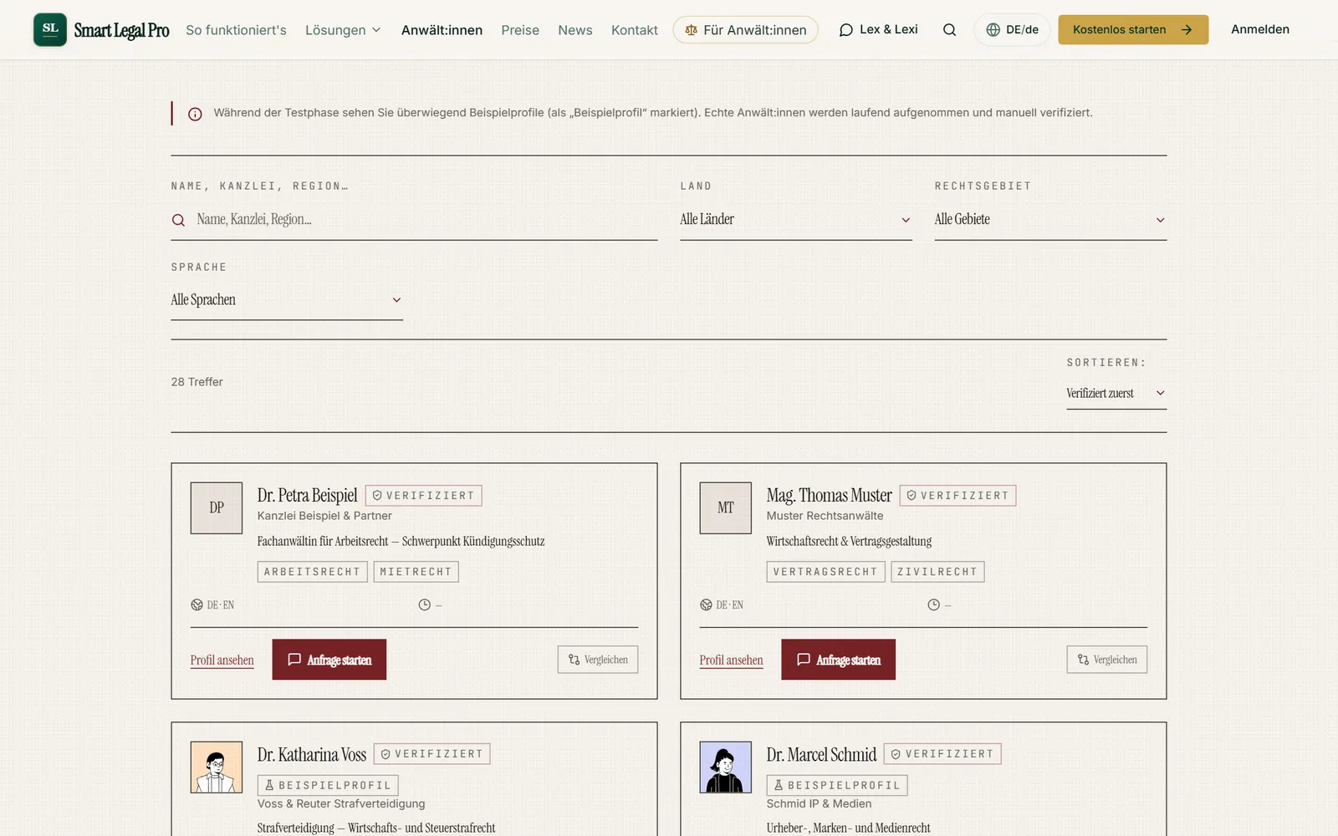This screenshot has width=1338, height=836.
Task: Click the language globe icon on Thomas Muster's card
Action: [x=707, y=605]
